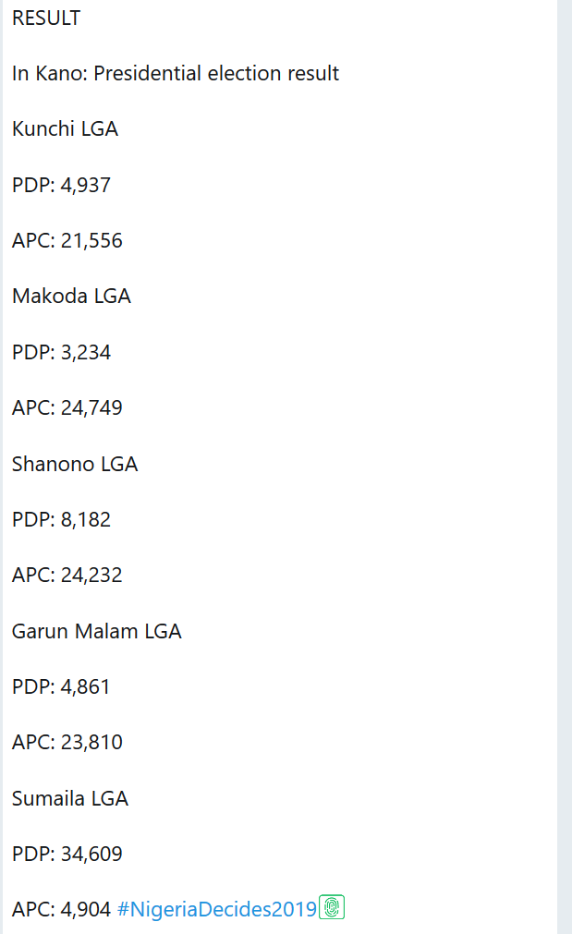Click the fingerprint ballot emoji icon
572x934 pixels.
(x=332, y=908)
